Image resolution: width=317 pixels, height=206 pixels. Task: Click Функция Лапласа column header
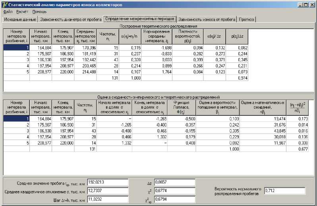[x=182, y=107]
